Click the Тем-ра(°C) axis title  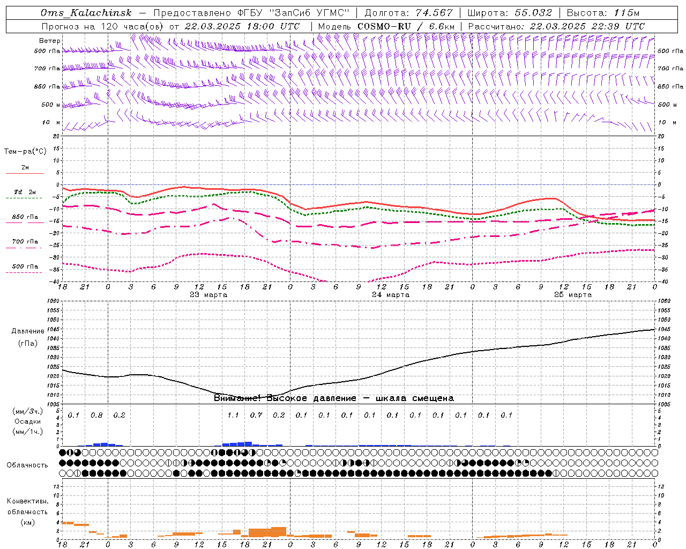[25, 152]
